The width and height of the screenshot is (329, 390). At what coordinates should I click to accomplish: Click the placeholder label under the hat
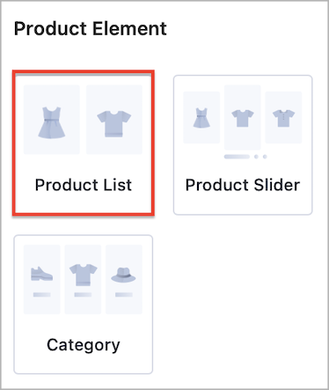pyautogui.click(x=124, y=295)
